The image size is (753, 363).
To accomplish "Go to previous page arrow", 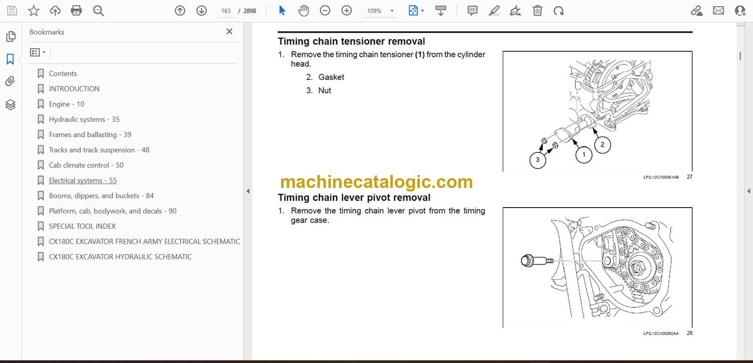I will pos(180,11).
